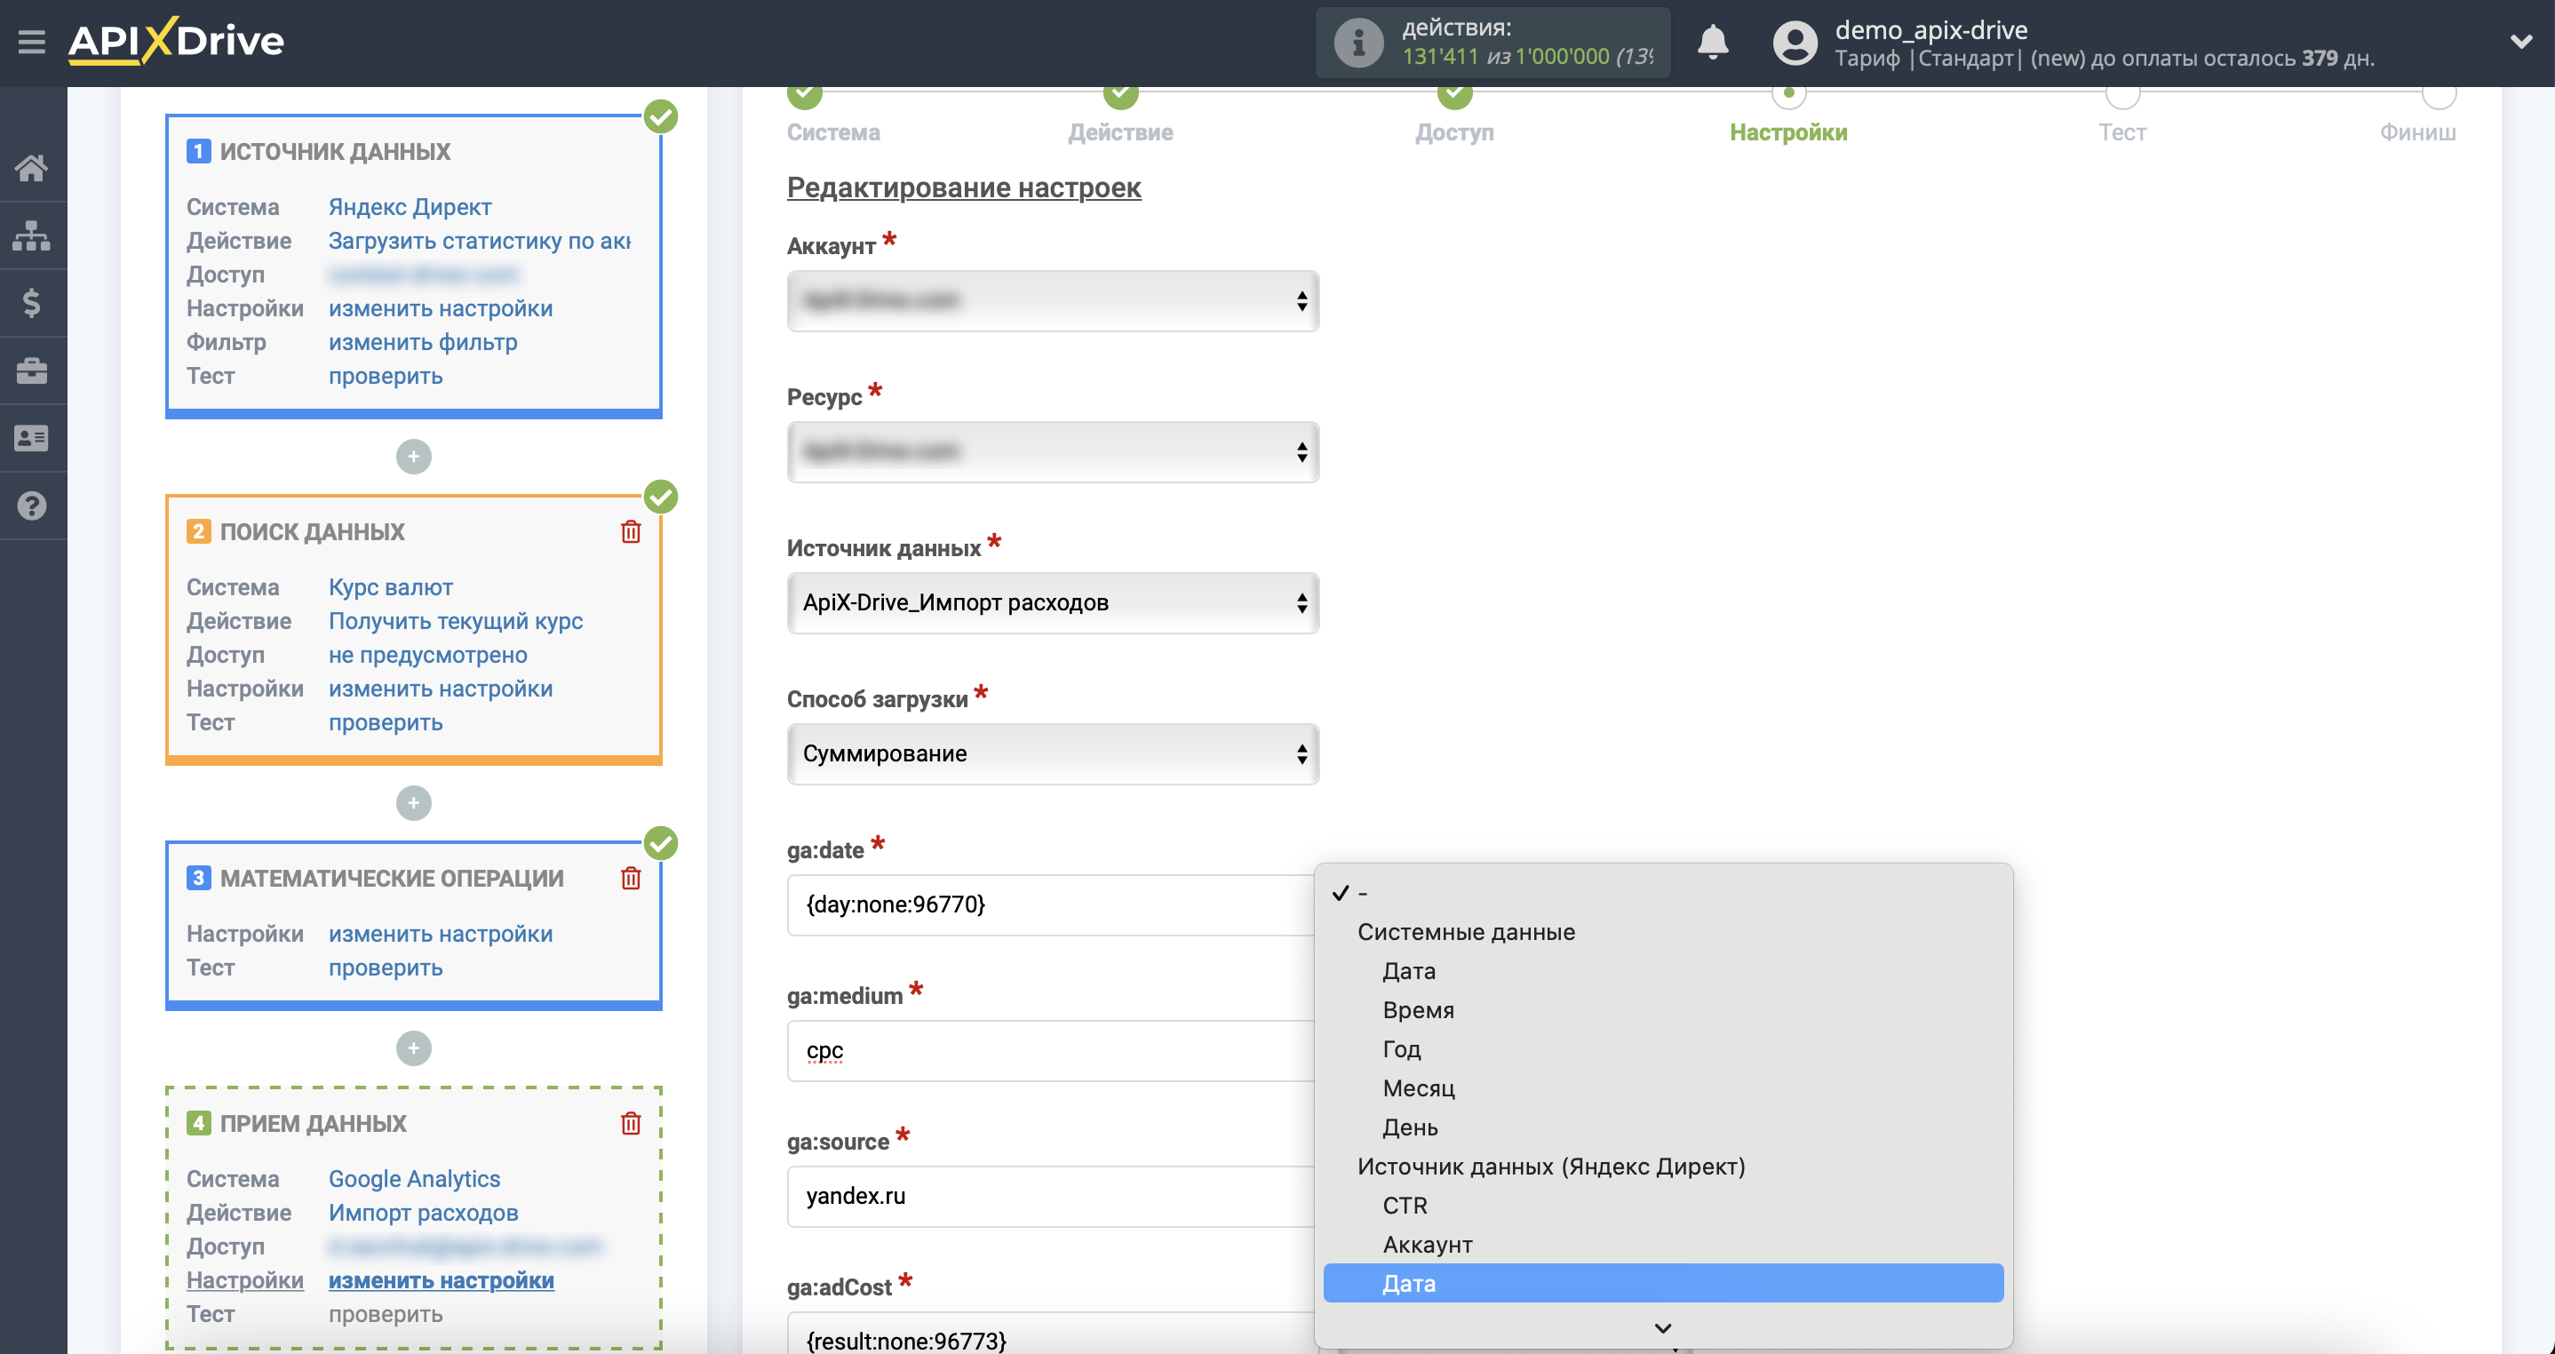This screenshot has width=2555, height=1354.
Task: Select Время in Системные данные
Action: coord(1662,1010)
